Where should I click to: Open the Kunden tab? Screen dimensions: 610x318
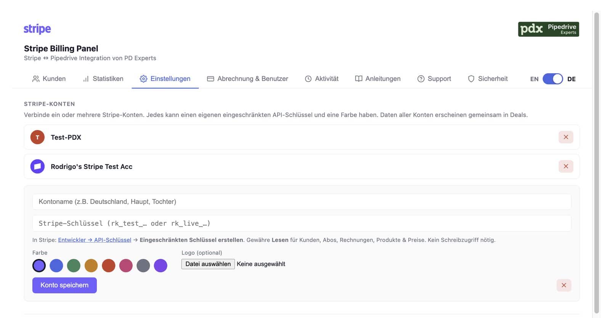49,79
